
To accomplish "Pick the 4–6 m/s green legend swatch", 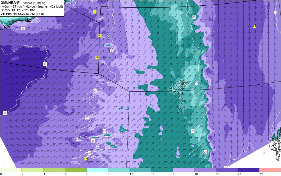I will tap(54, 170).
